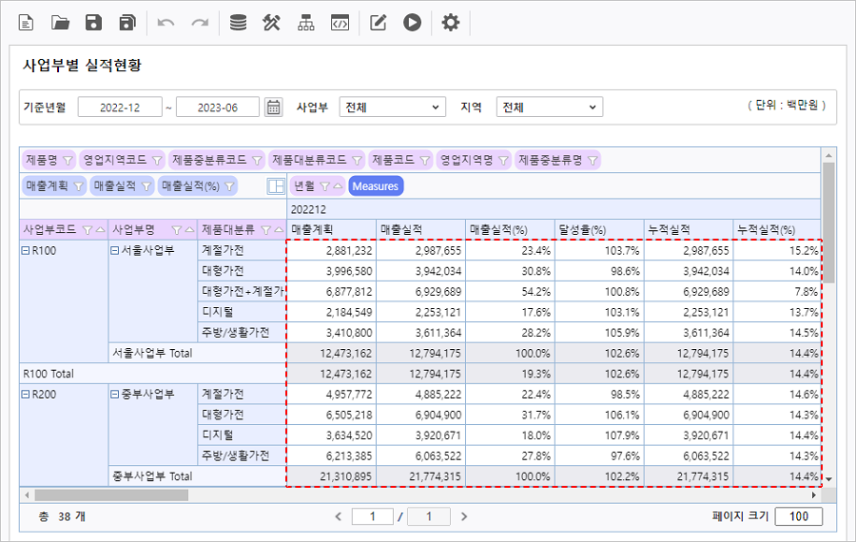Click the 제품명 filter field chip
The width and height of the screenshot is (856, 542).
(x=48, y=160)
